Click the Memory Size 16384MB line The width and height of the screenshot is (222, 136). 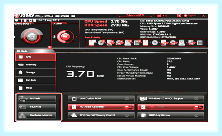(155, 26)
